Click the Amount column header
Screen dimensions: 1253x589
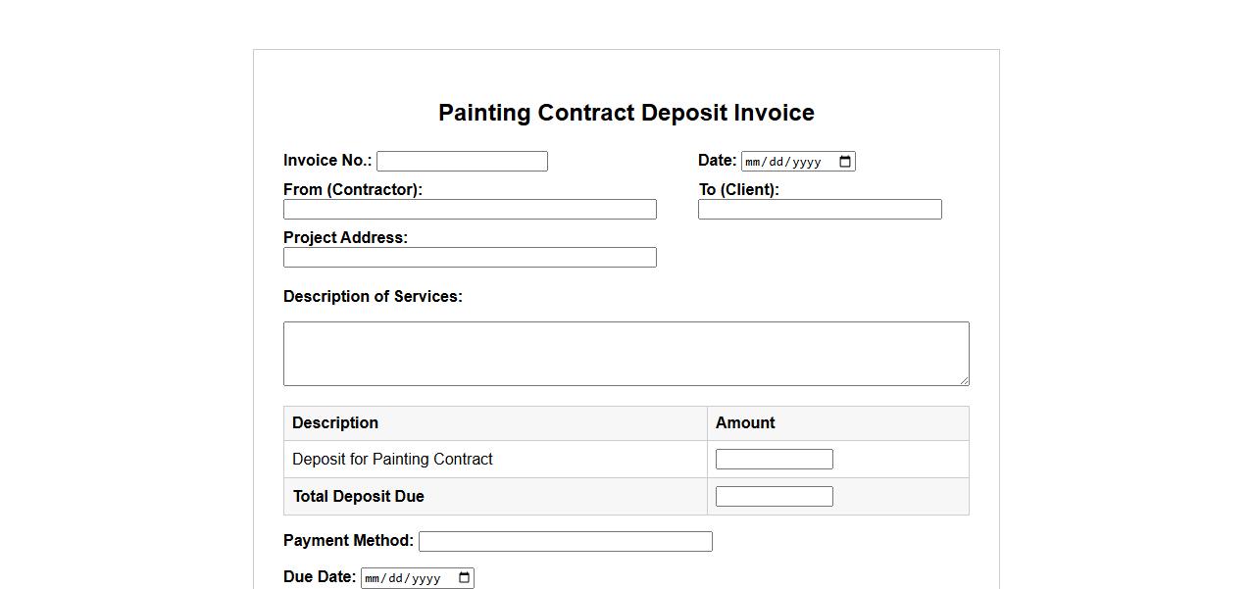[745, 423]
